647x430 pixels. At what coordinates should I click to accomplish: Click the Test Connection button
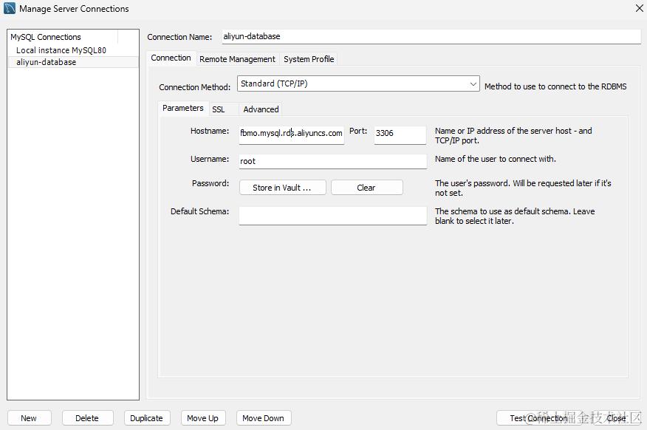coord(538,418)
